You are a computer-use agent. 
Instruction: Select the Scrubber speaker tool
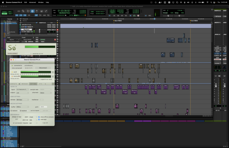pos(41,11)
